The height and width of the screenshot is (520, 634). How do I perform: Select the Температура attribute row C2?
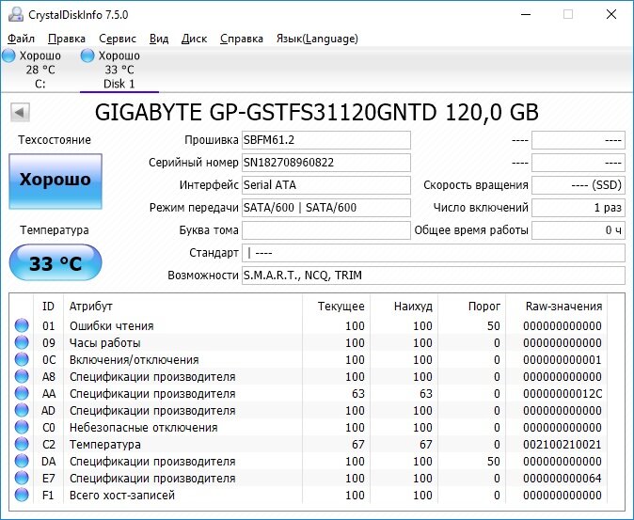point(309,445)
